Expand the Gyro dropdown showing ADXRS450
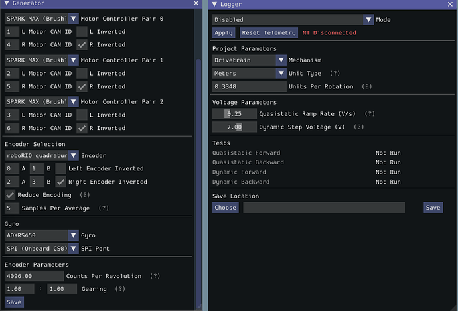 tap(41, 235)
